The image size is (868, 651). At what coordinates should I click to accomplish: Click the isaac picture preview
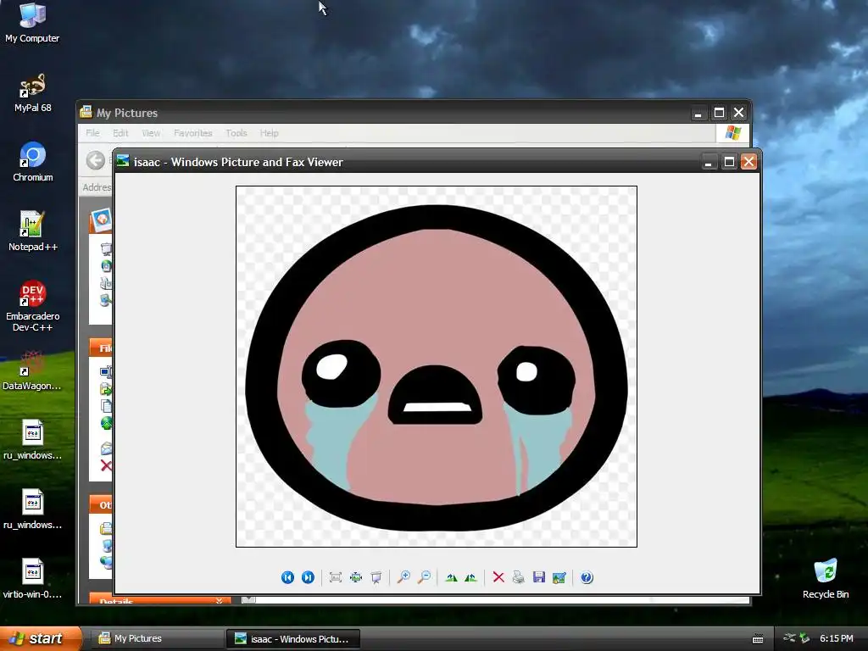coord(437,366)
